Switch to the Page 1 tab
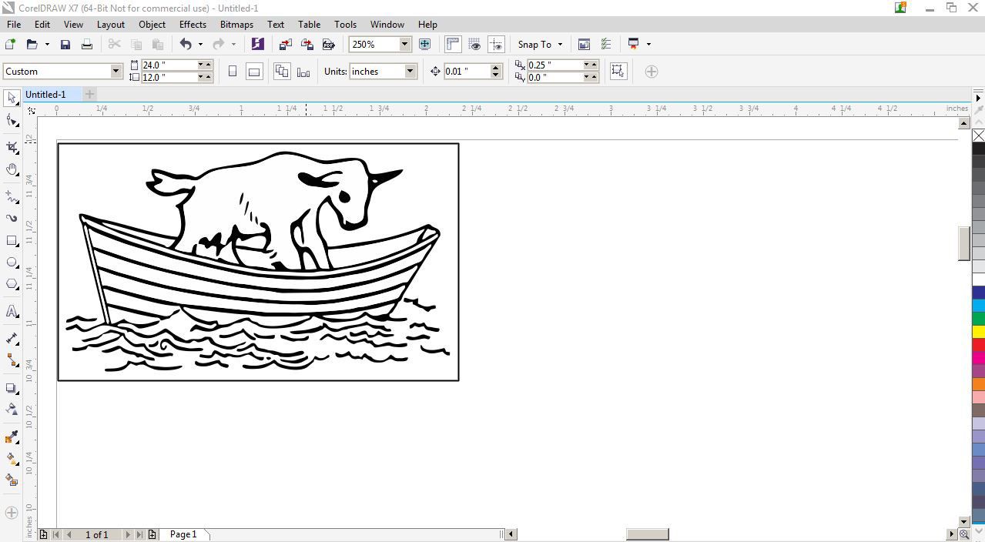This screenshot has width=985, height=542. [183, 534]
